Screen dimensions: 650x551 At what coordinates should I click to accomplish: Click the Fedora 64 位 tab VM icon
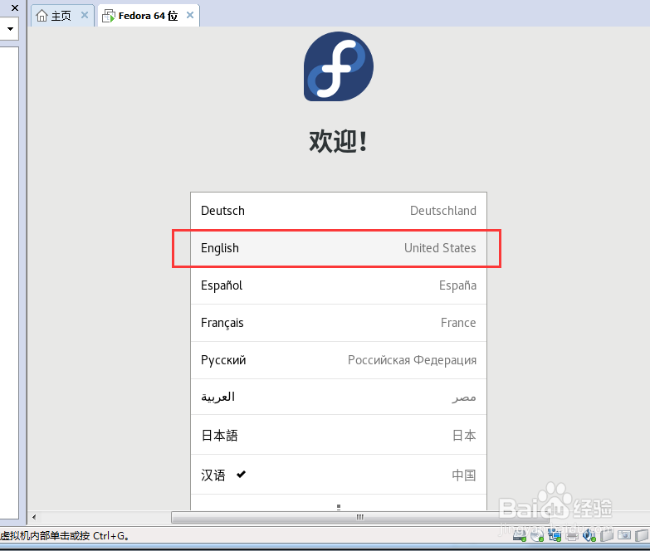pyautogui.click(x=109, y=16)
